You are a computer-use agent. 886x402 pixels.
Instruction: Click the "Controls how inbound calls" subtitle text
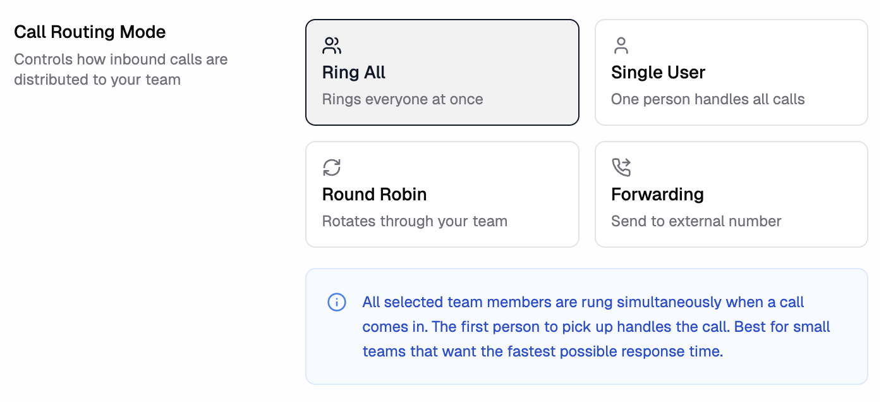(x=121, y=60)
